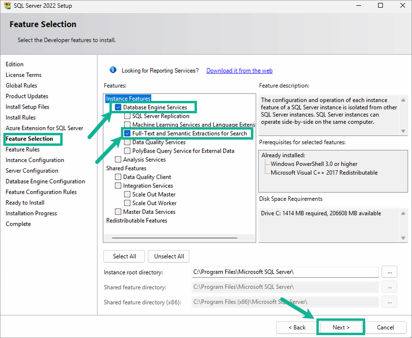Click the Feature Selection step

click(x=29, y=139)
